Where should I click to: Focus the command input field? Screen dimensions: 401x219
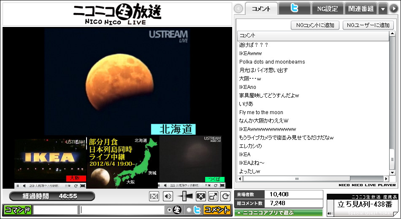click(55, 210)
